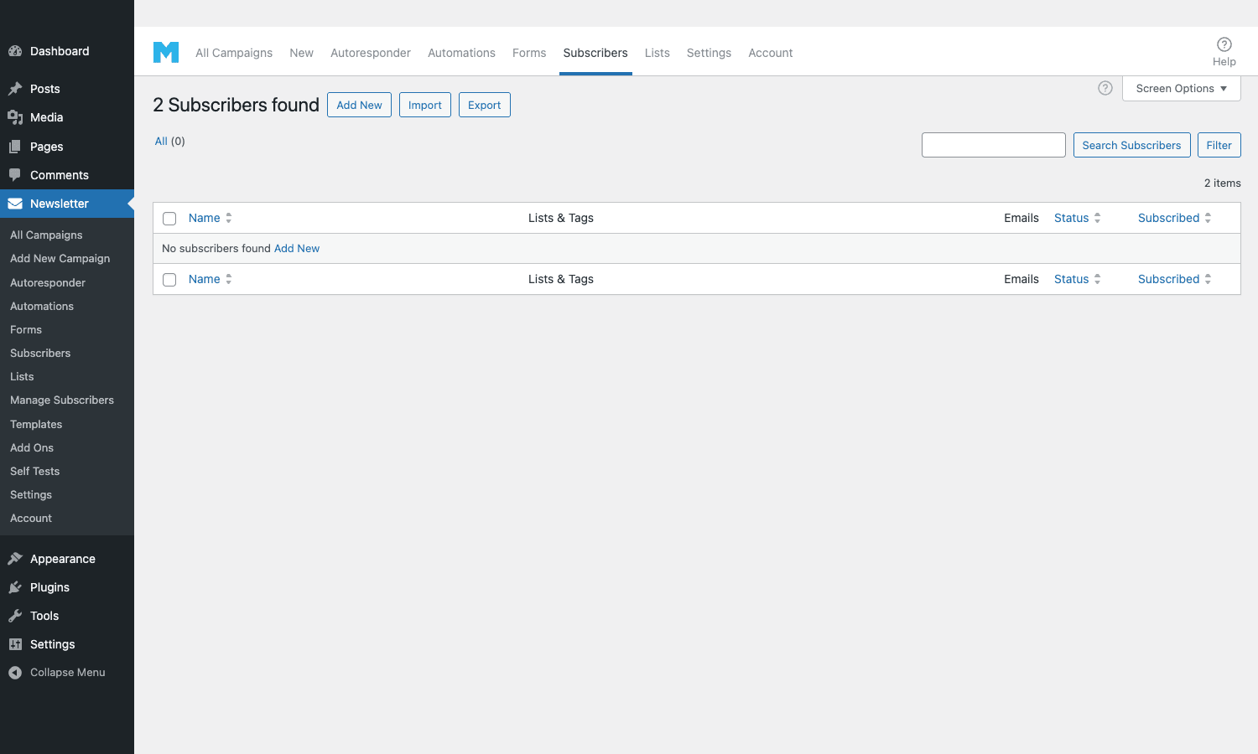Click the All (0) filter link
This screenshot has width=1258, height=754.
(170, 141)
